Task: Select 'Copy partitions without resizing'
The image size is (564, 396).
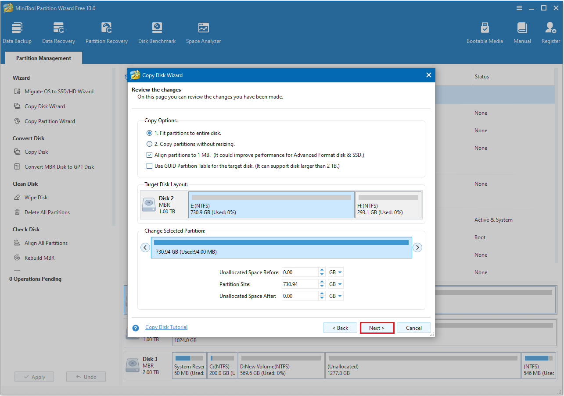Action: [x=149, y=143]
